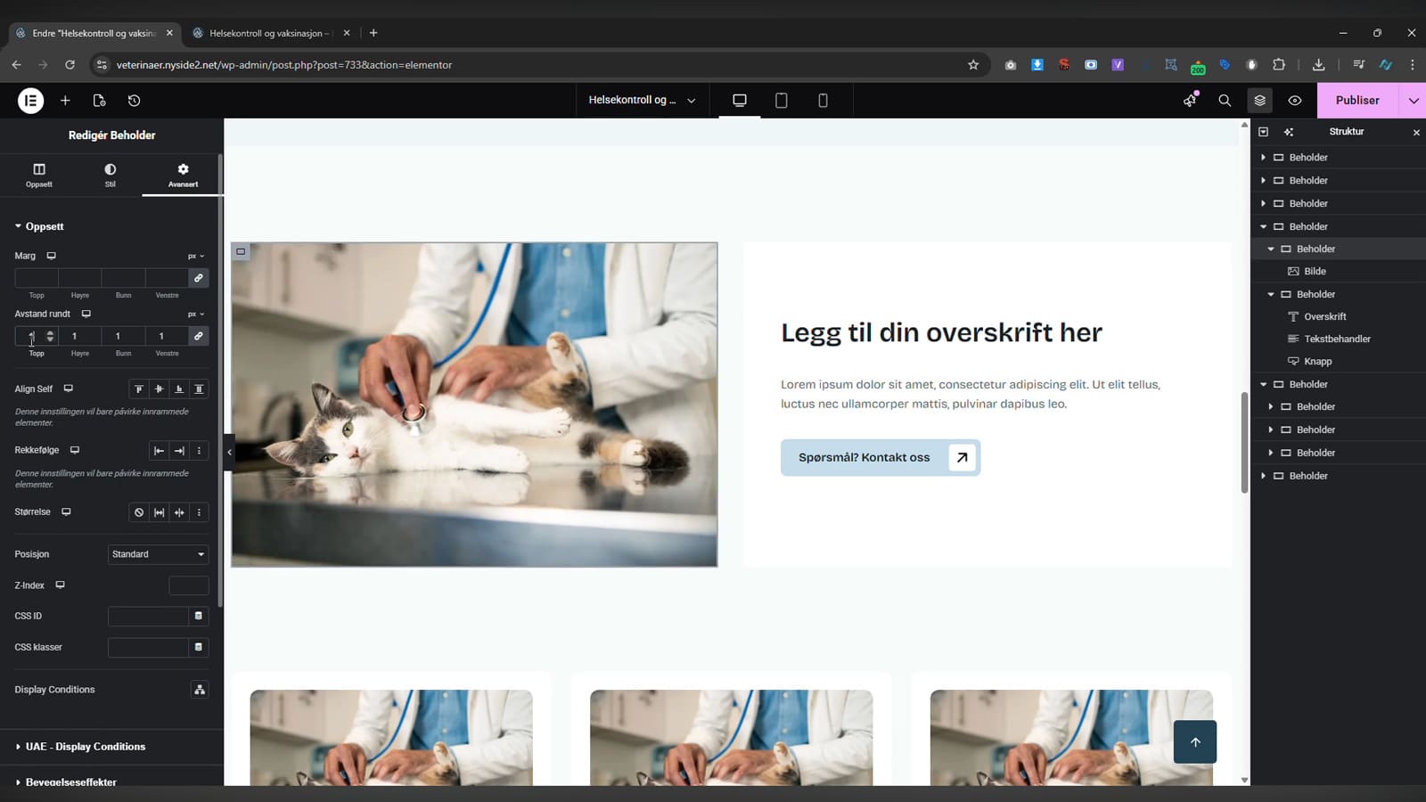Close the Struktur panel
The image size is (1426, 802).
[1416, 132]
